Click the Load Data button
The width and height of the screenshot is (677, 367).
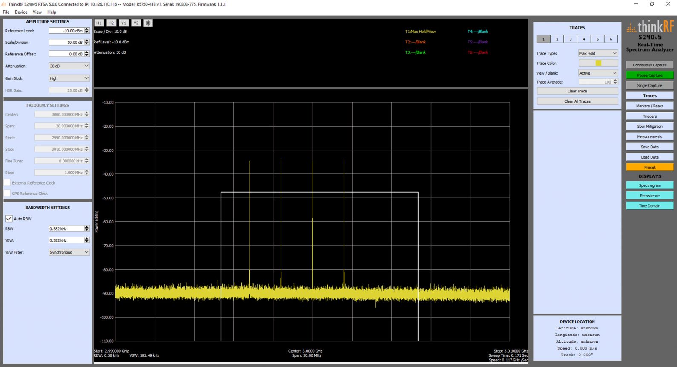point(650,157)
